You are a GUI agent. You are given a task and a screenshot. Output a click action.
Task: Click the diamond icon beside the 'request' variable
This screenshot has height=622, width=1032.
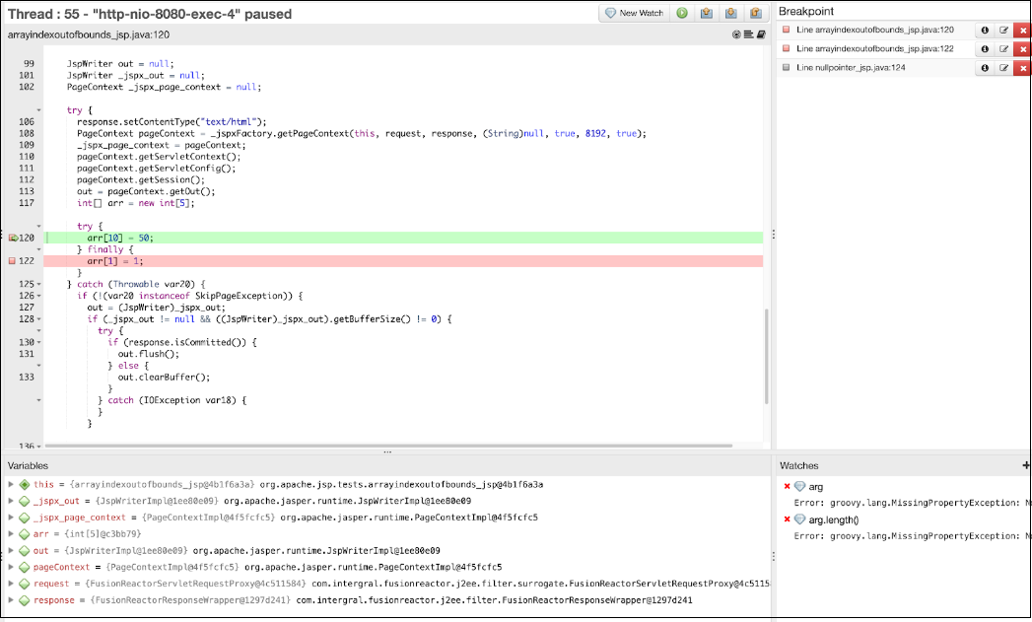point(25,584)
